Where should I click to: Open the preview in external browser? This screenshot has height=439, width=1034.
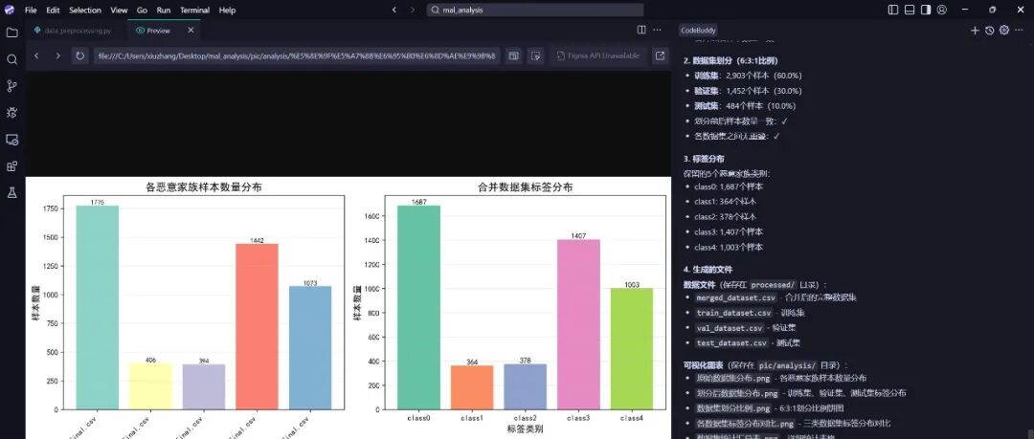pos(660,56)
